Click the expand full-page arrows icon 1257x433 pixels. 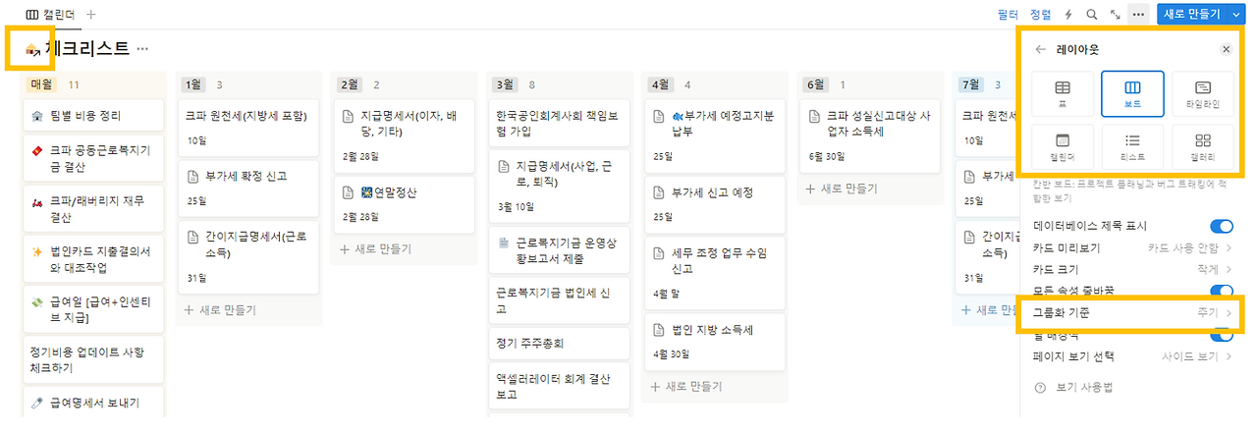click(1115, 15)
